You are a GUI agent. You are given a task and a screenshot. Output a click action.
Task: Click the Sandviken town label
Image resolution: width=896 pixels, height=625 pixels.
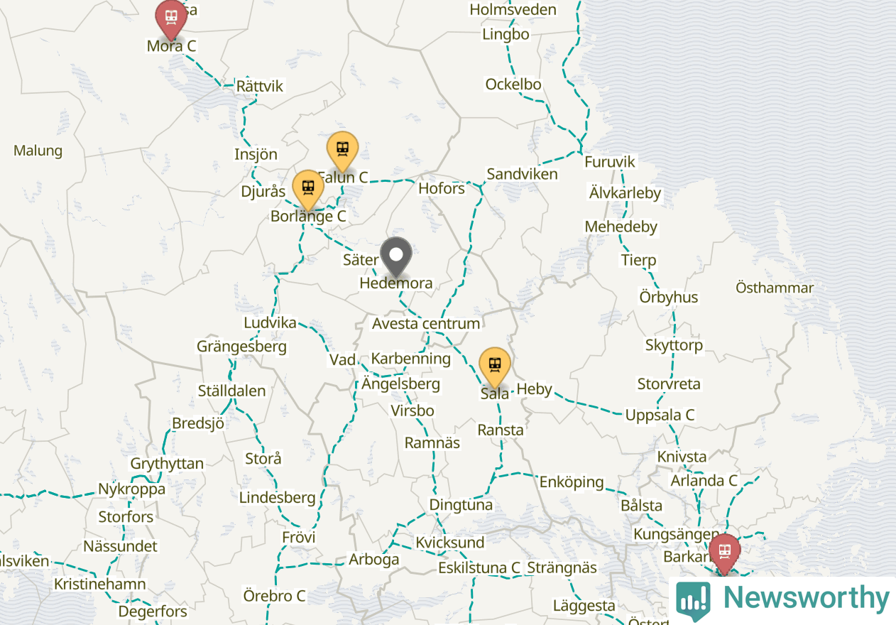522,174
